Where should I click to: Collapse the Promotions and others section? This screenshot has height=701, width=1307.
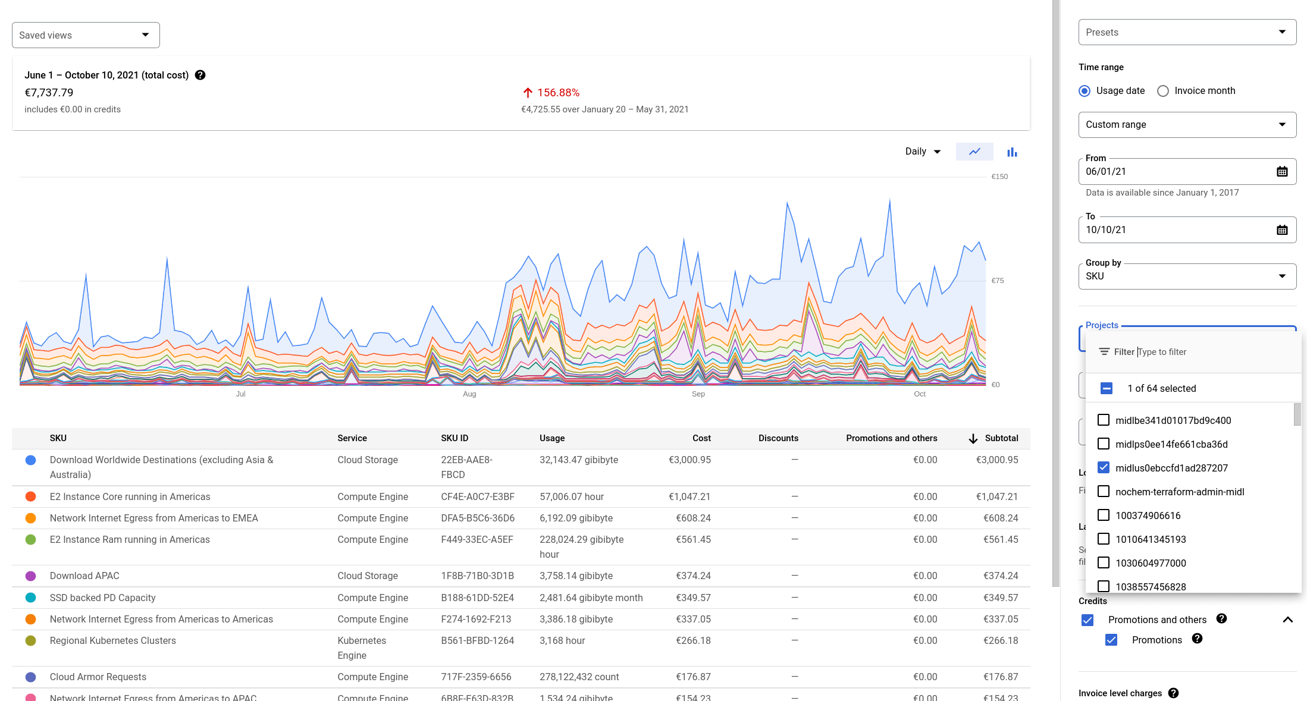(1287, 620)
